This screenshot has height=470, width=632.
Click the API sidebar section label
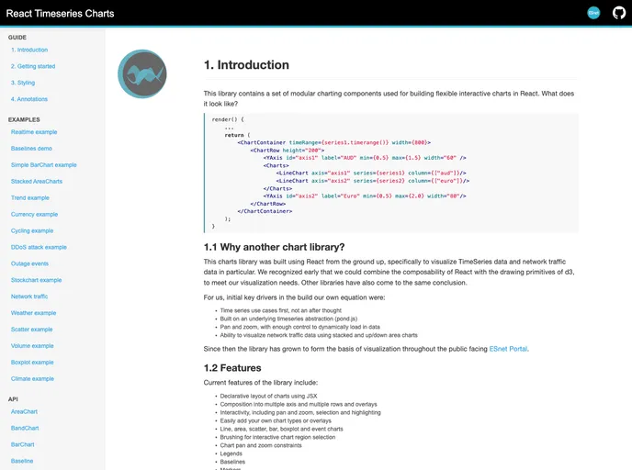click(x=13, y=399)
